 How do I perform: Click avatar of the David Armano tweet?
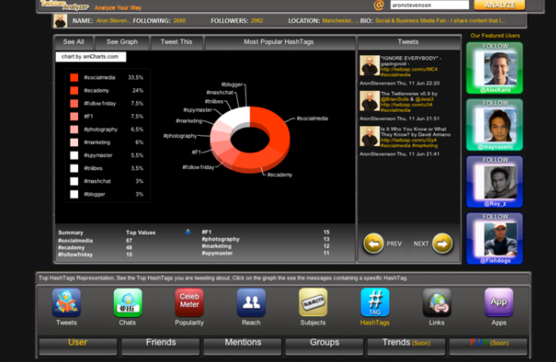[x=370, y=136]
